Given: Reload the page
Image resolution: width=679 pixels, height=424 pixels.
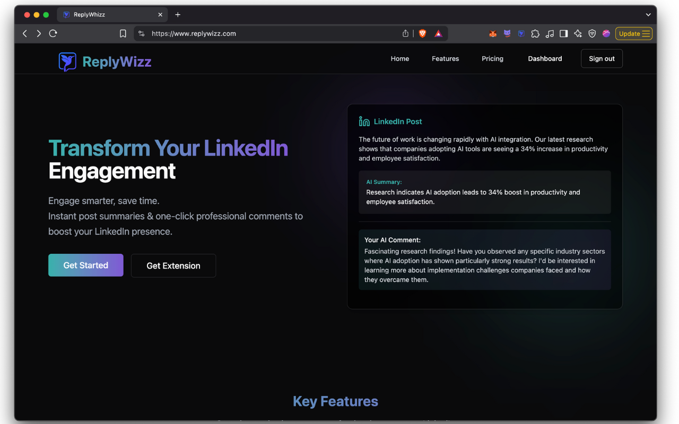Looking at the screenshot, I should pyautogui.click(x=53, y=33).
